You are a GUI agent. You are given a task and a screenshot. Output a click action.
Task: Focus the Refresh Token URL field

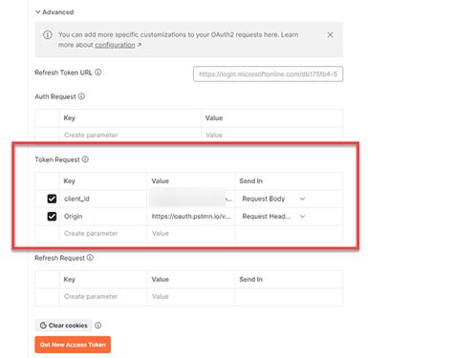[x=268, y=74]
